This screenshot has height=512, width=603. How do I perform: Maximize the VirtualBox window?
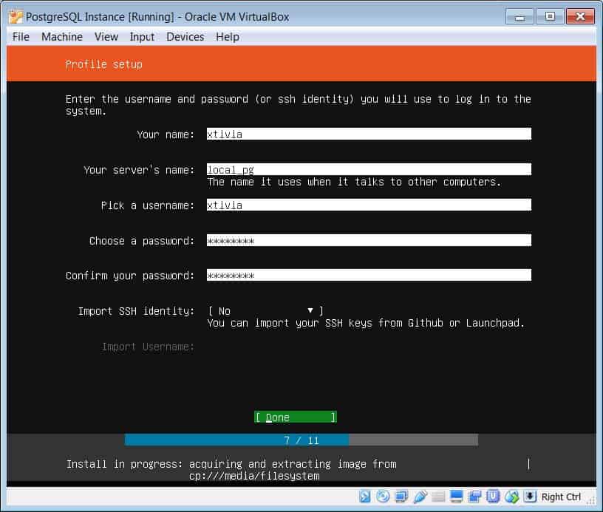click(x=550, y=17)
